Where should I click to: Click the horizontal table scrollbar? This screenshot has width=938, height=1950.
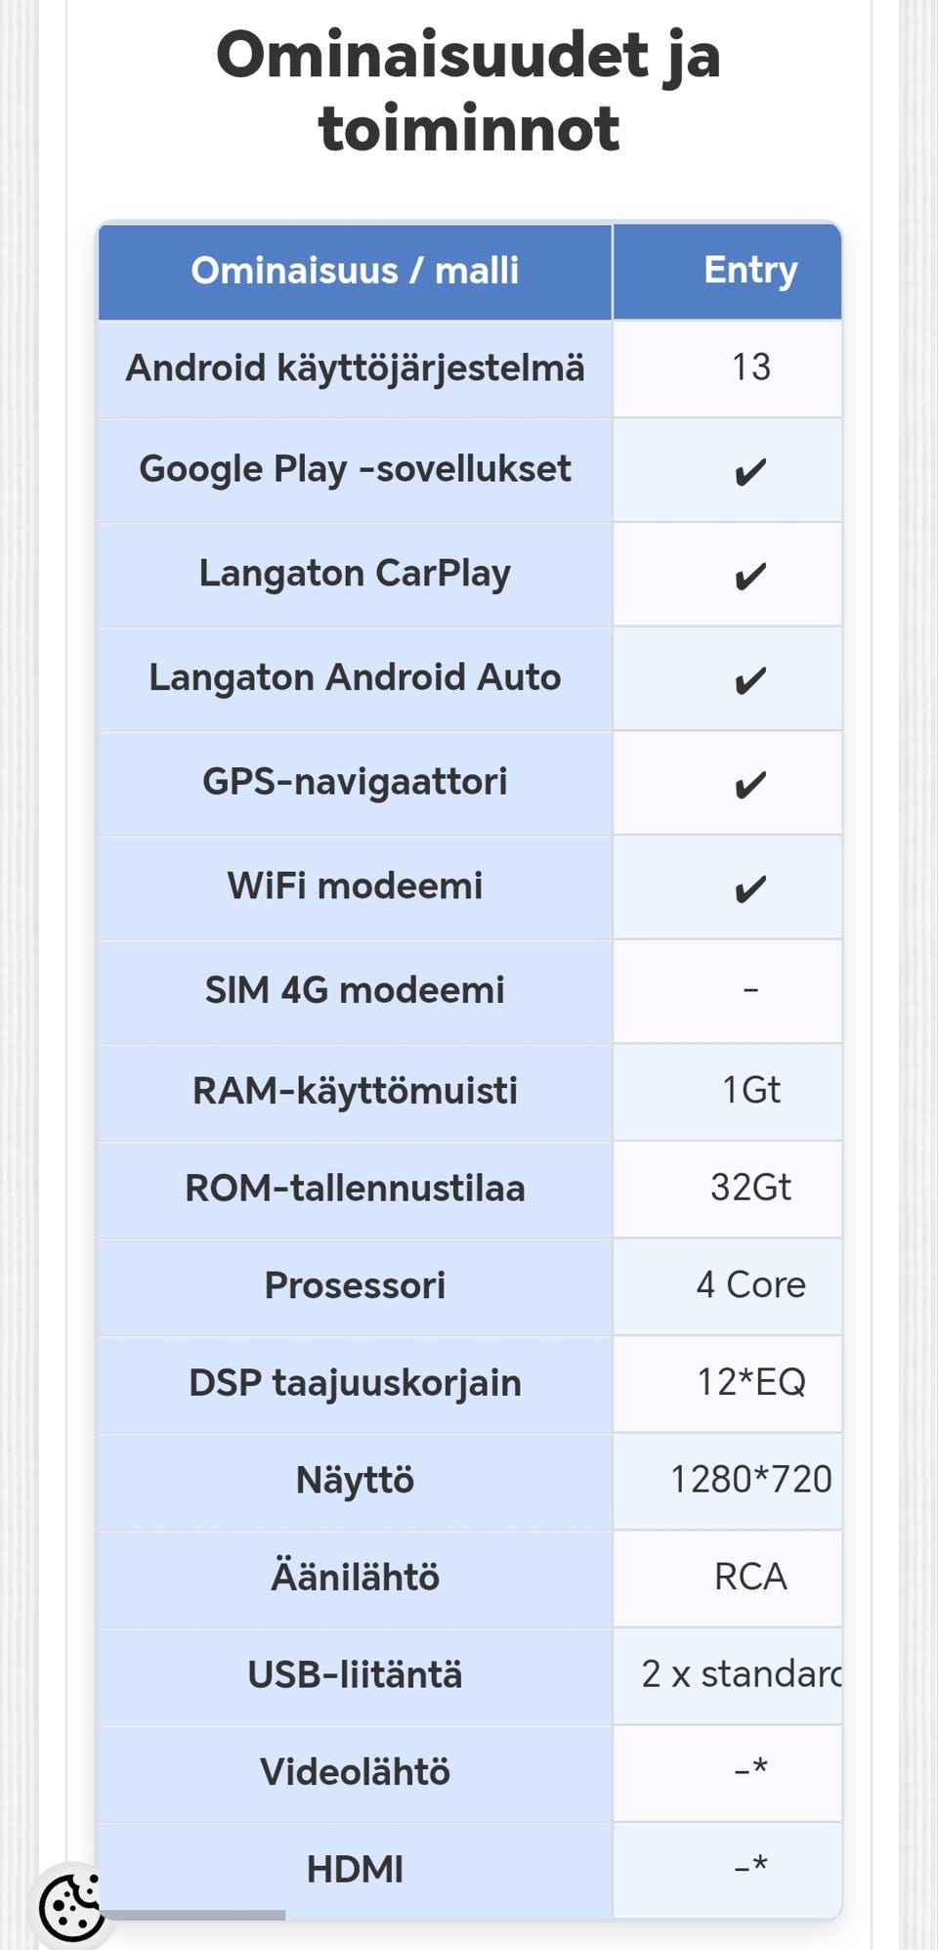pyautogui.click(x=193, y=1915)
